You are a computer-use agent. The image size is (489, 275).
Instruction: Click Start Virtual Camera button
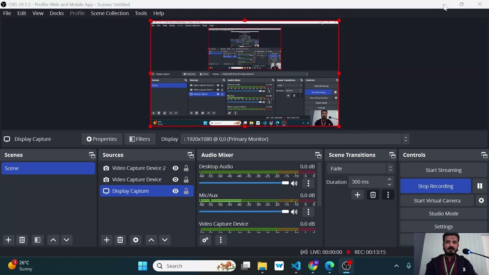[x=437, y=201]
